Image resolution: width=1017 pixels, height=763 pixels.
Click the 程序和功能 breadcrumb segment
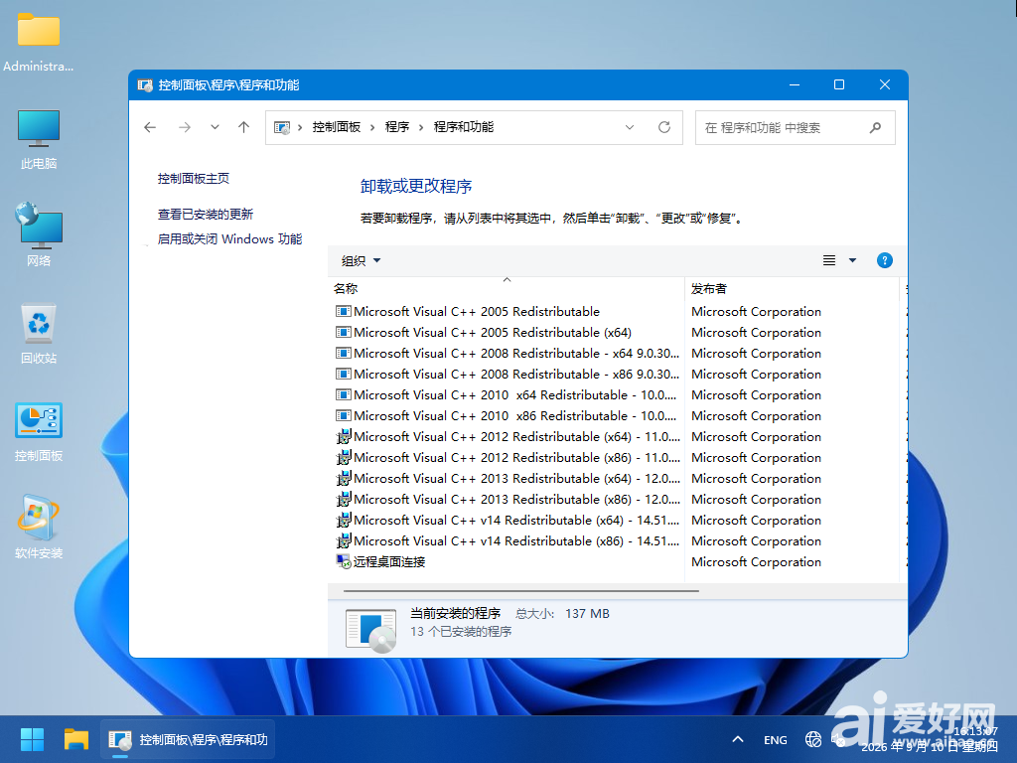[464, 127]
